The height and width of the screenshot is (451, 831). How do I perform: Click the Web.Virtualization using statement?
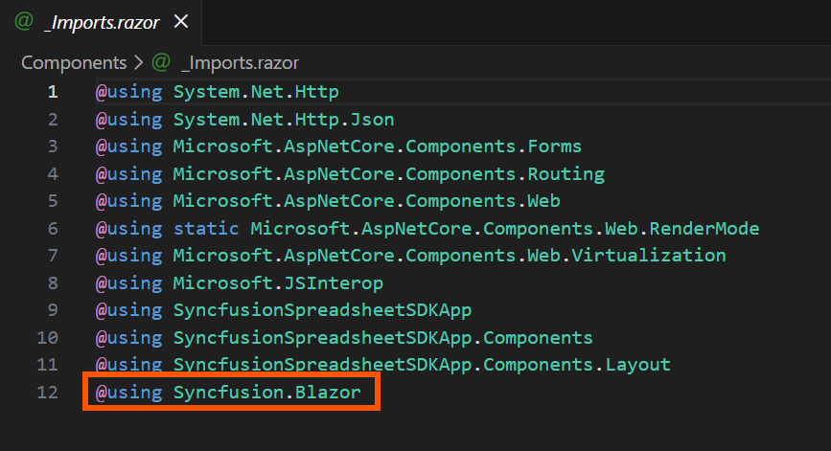click(411, 256)
